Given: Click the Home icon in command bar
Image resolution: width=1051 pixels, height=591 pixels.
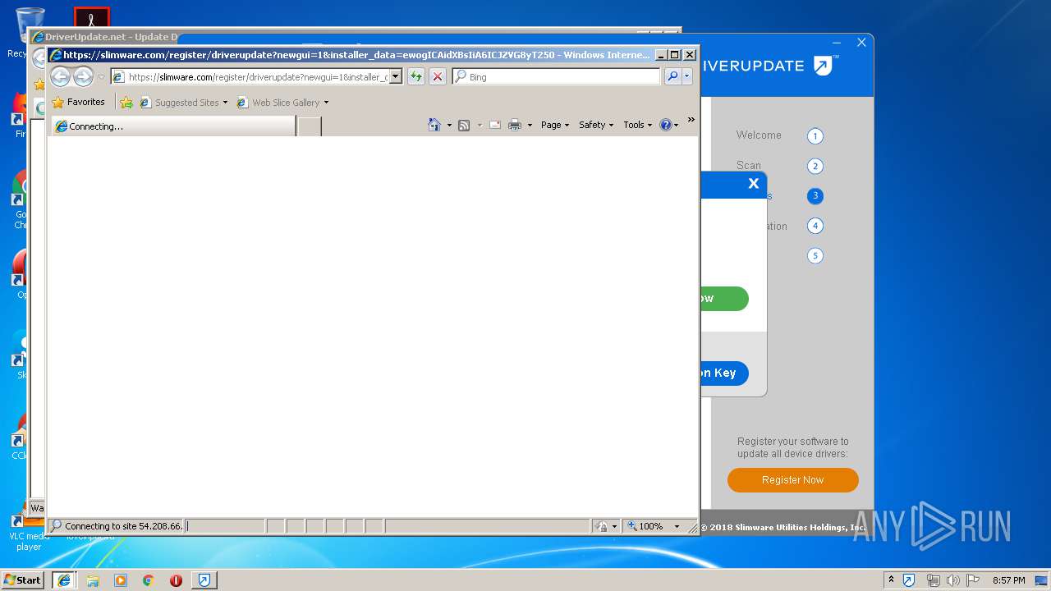Looking at the screenshot, I should [x=434, y=125].
